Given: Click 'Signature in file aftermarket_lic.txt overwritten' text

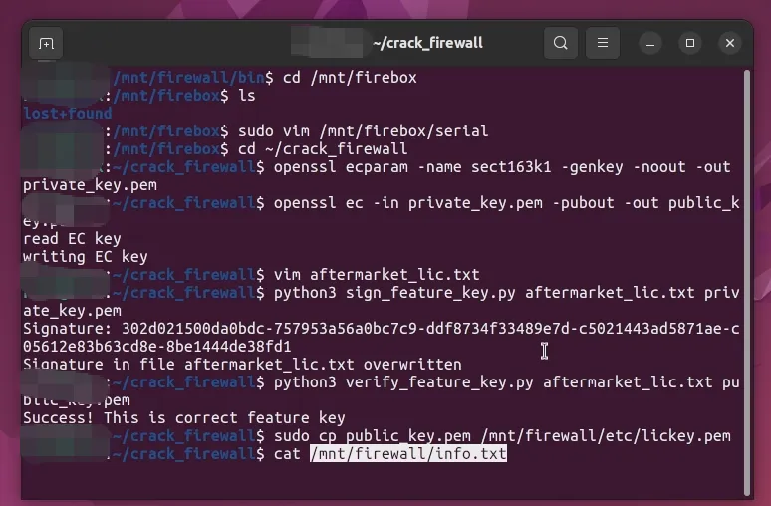Looking at the screenshot, I should click(242, 365).
